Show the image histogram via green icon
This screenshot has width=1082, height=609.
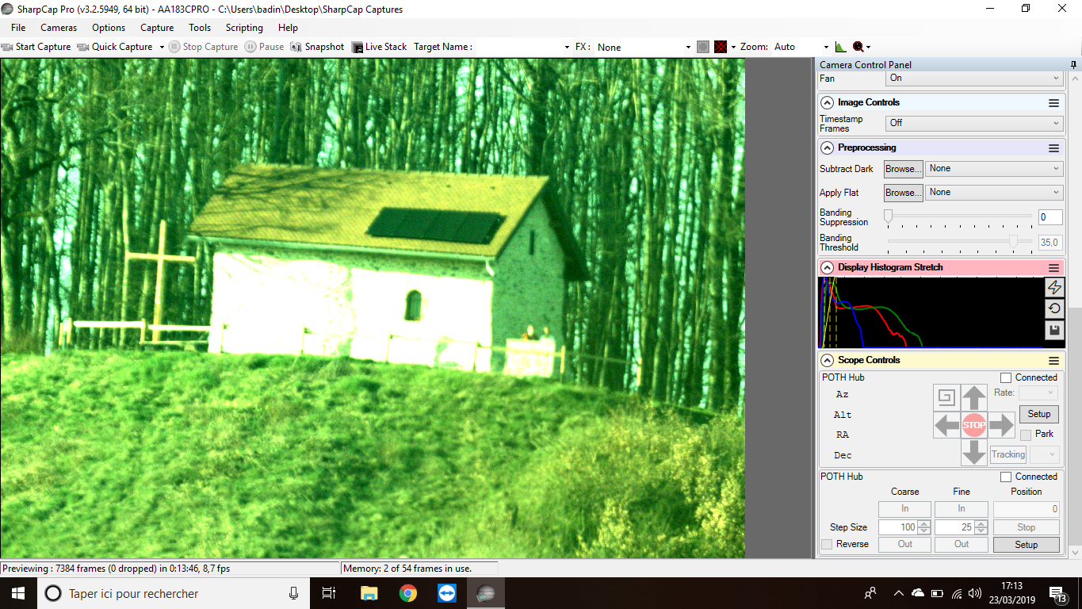coord(841,47)
